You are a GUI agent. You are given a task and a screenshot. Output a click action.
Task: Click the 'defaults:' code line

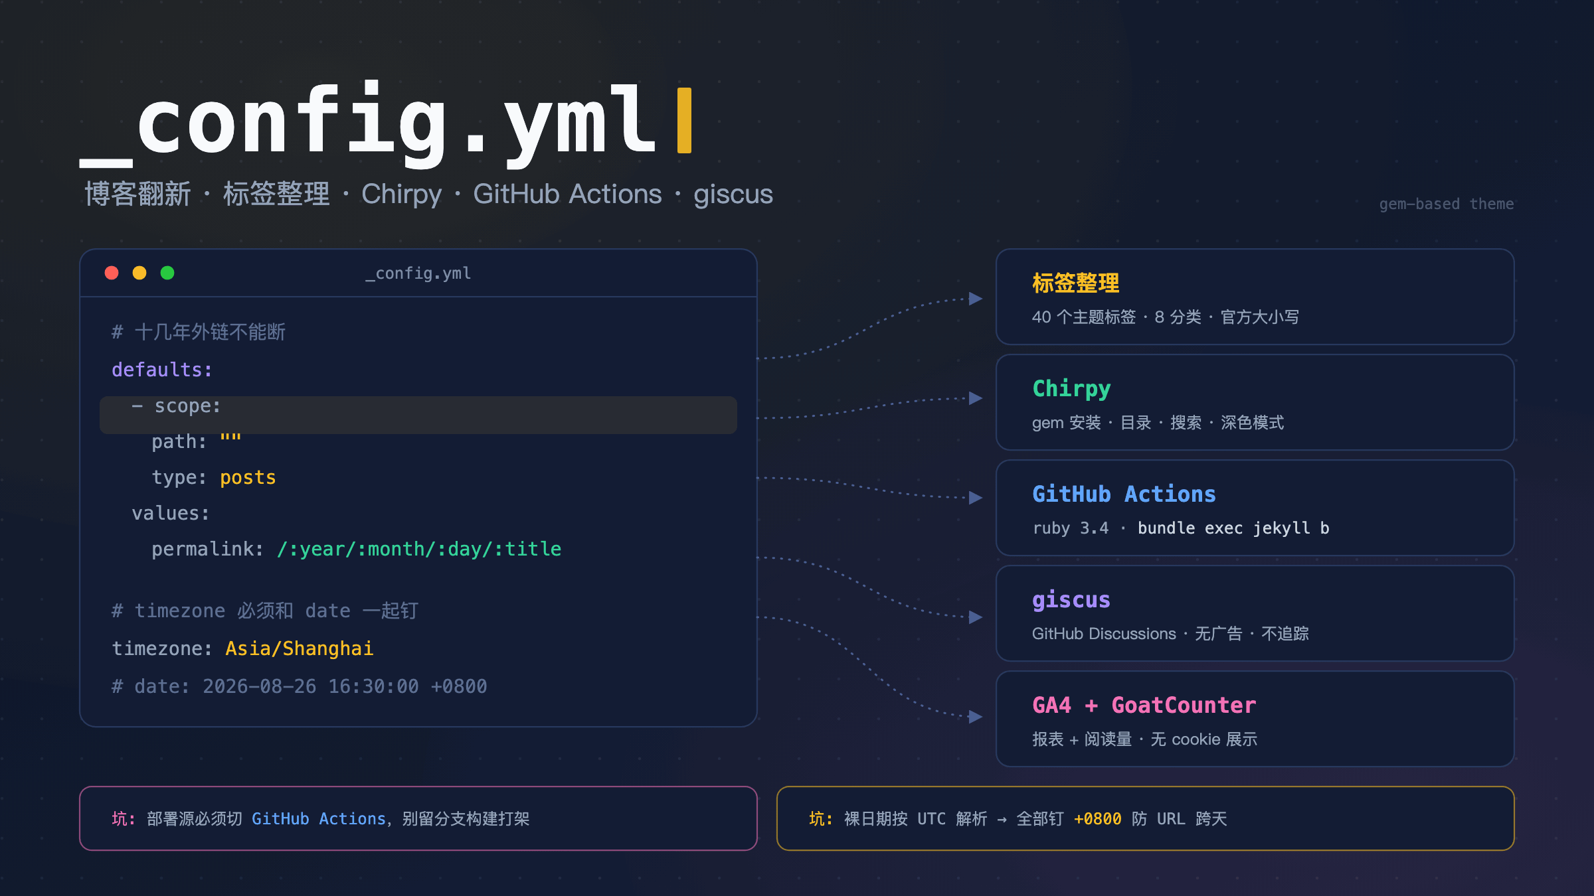pyautogui.click(x=162, y=370)
